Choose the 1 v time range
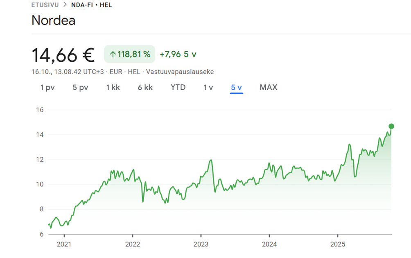 pos(208,87)
